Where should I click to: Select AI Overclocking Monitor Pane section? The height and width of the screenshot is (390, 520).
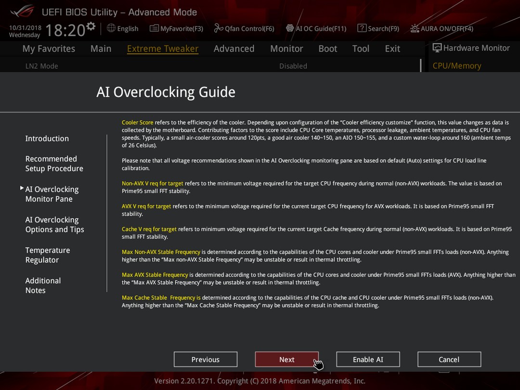click(52, 194)
